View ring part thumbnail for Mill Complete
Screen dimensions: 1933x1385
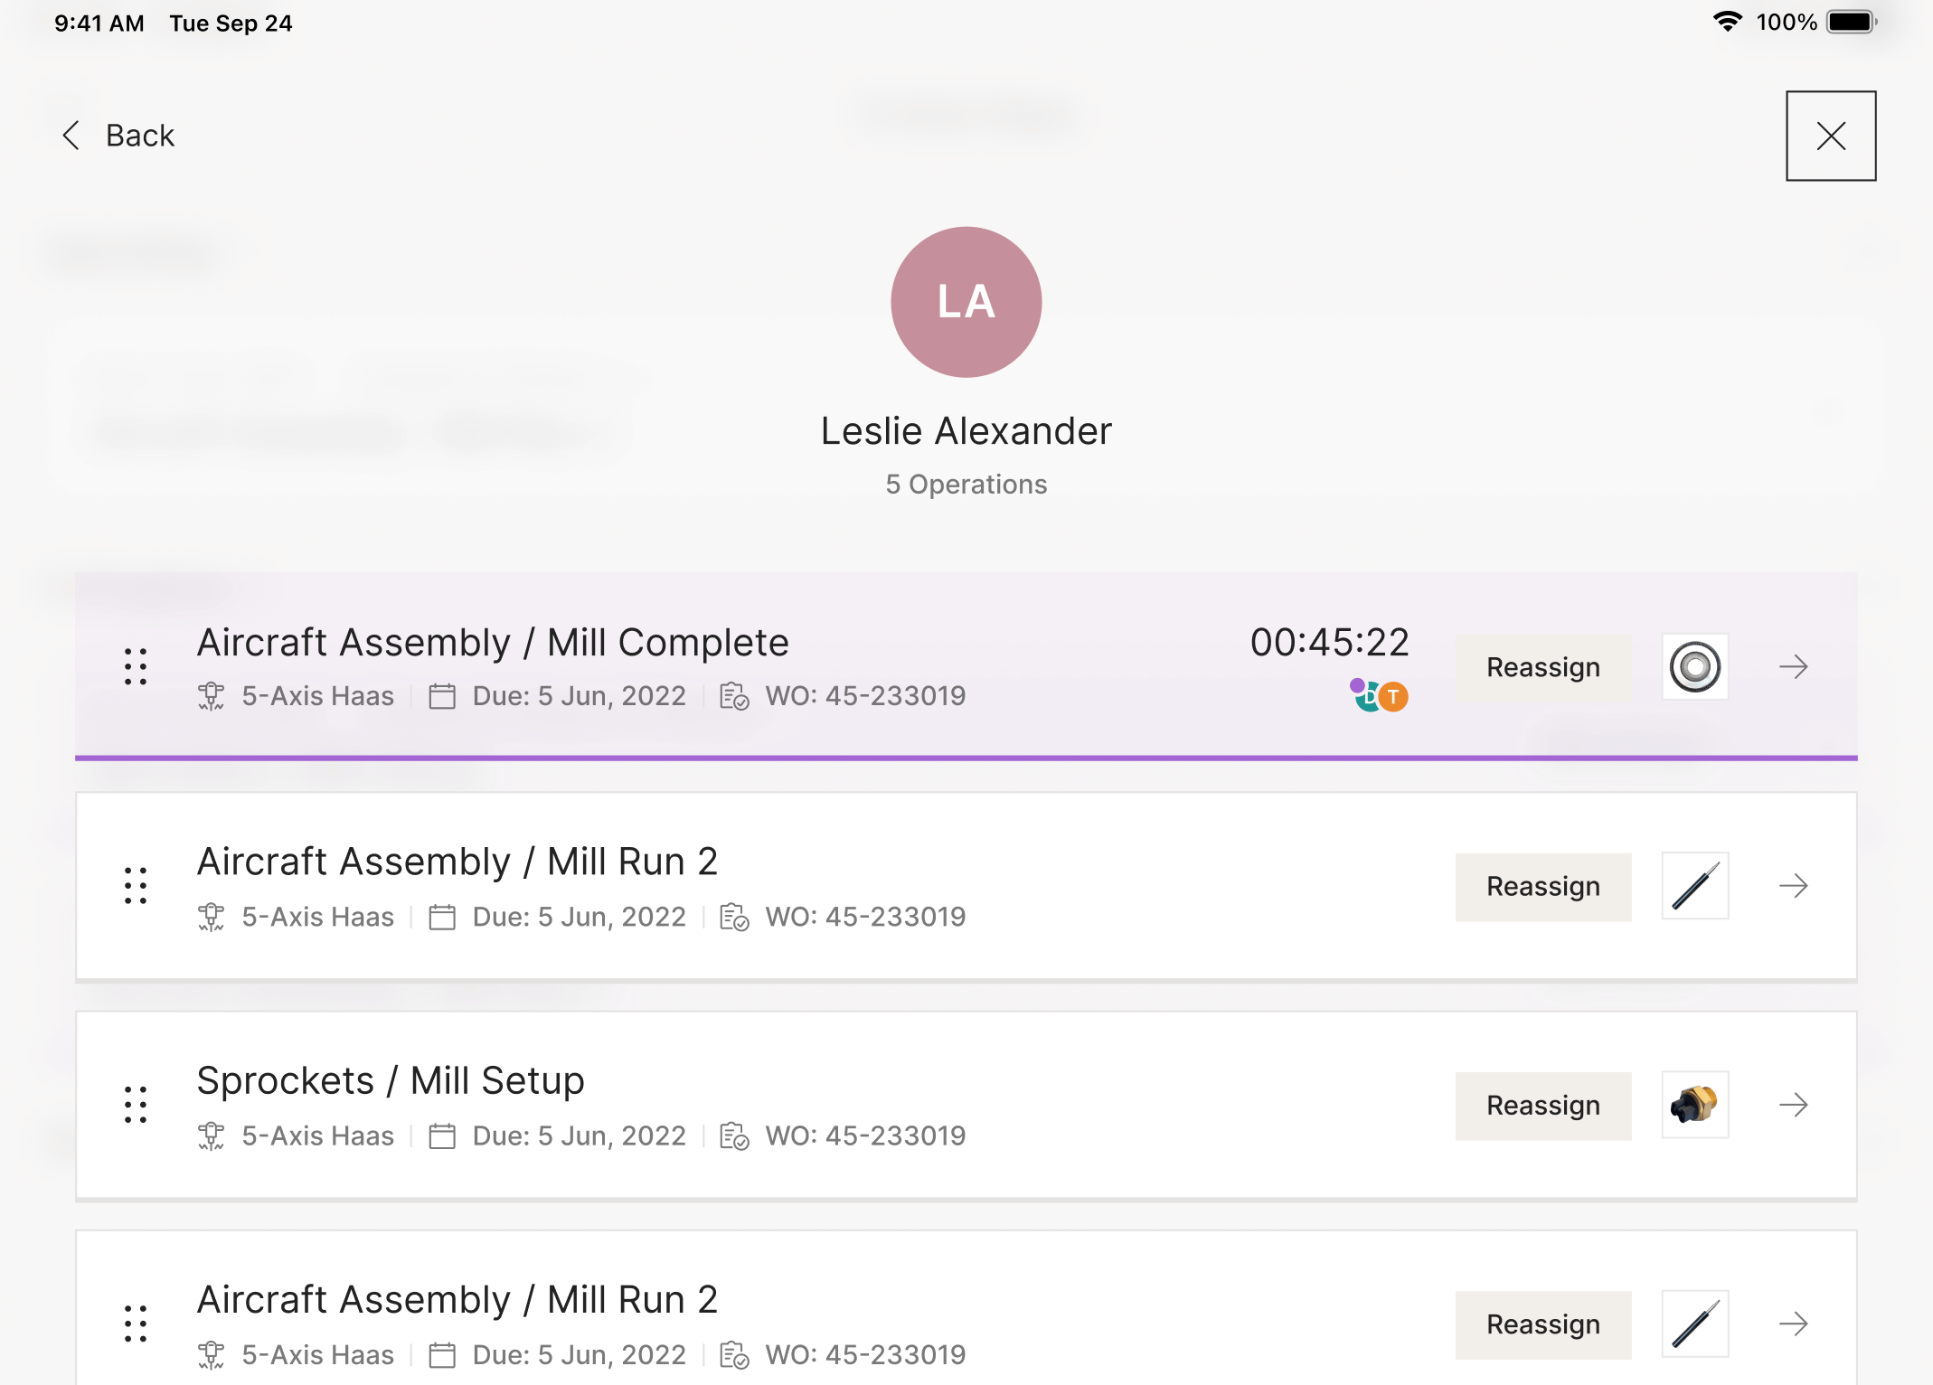pyautogui.click(x=1694, y=667)
